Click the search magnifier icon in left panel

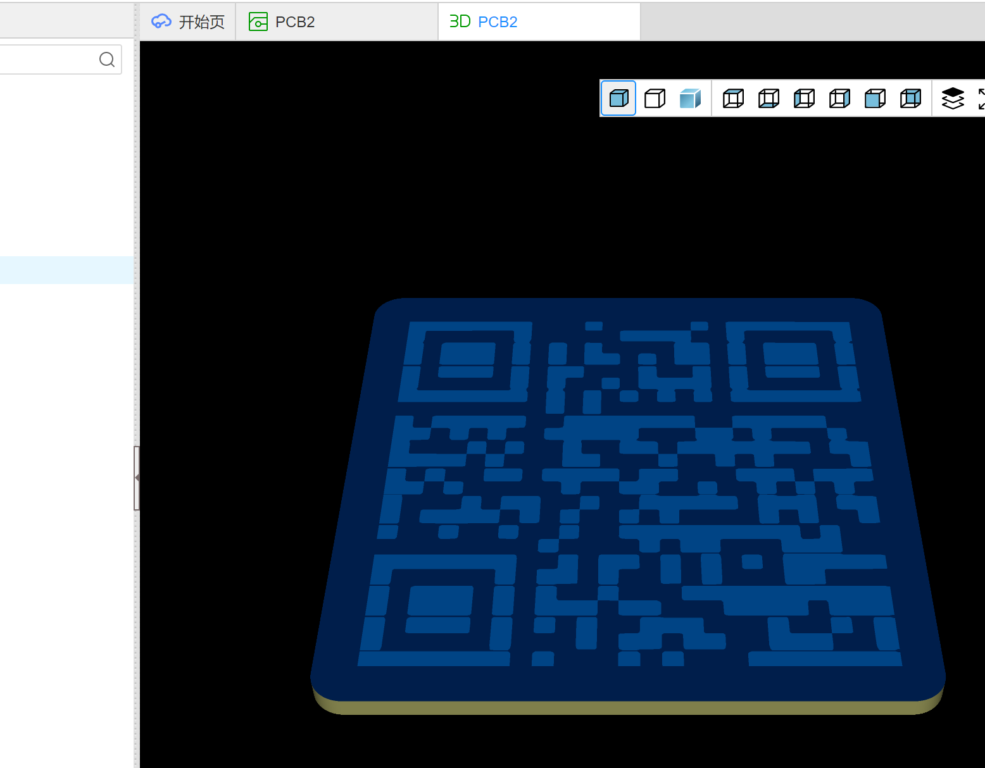click(x=107, y=59)
